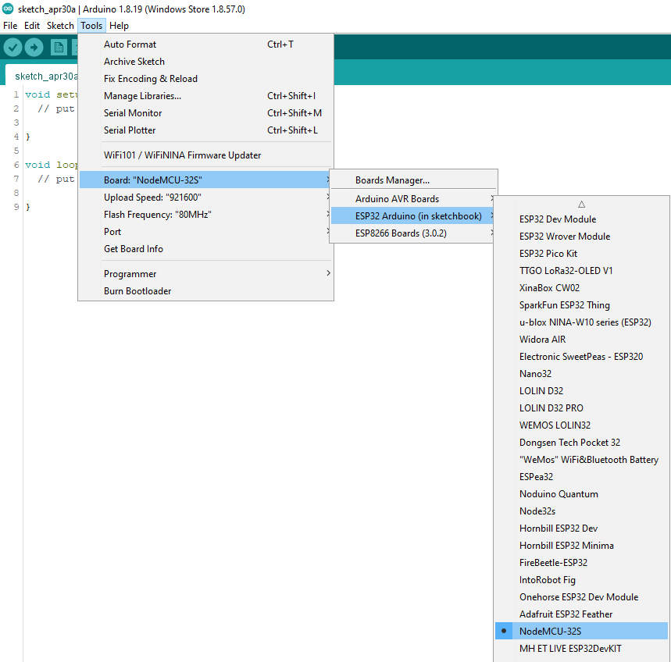Select Hornbill ESP32 Minima board

point(581,545)
